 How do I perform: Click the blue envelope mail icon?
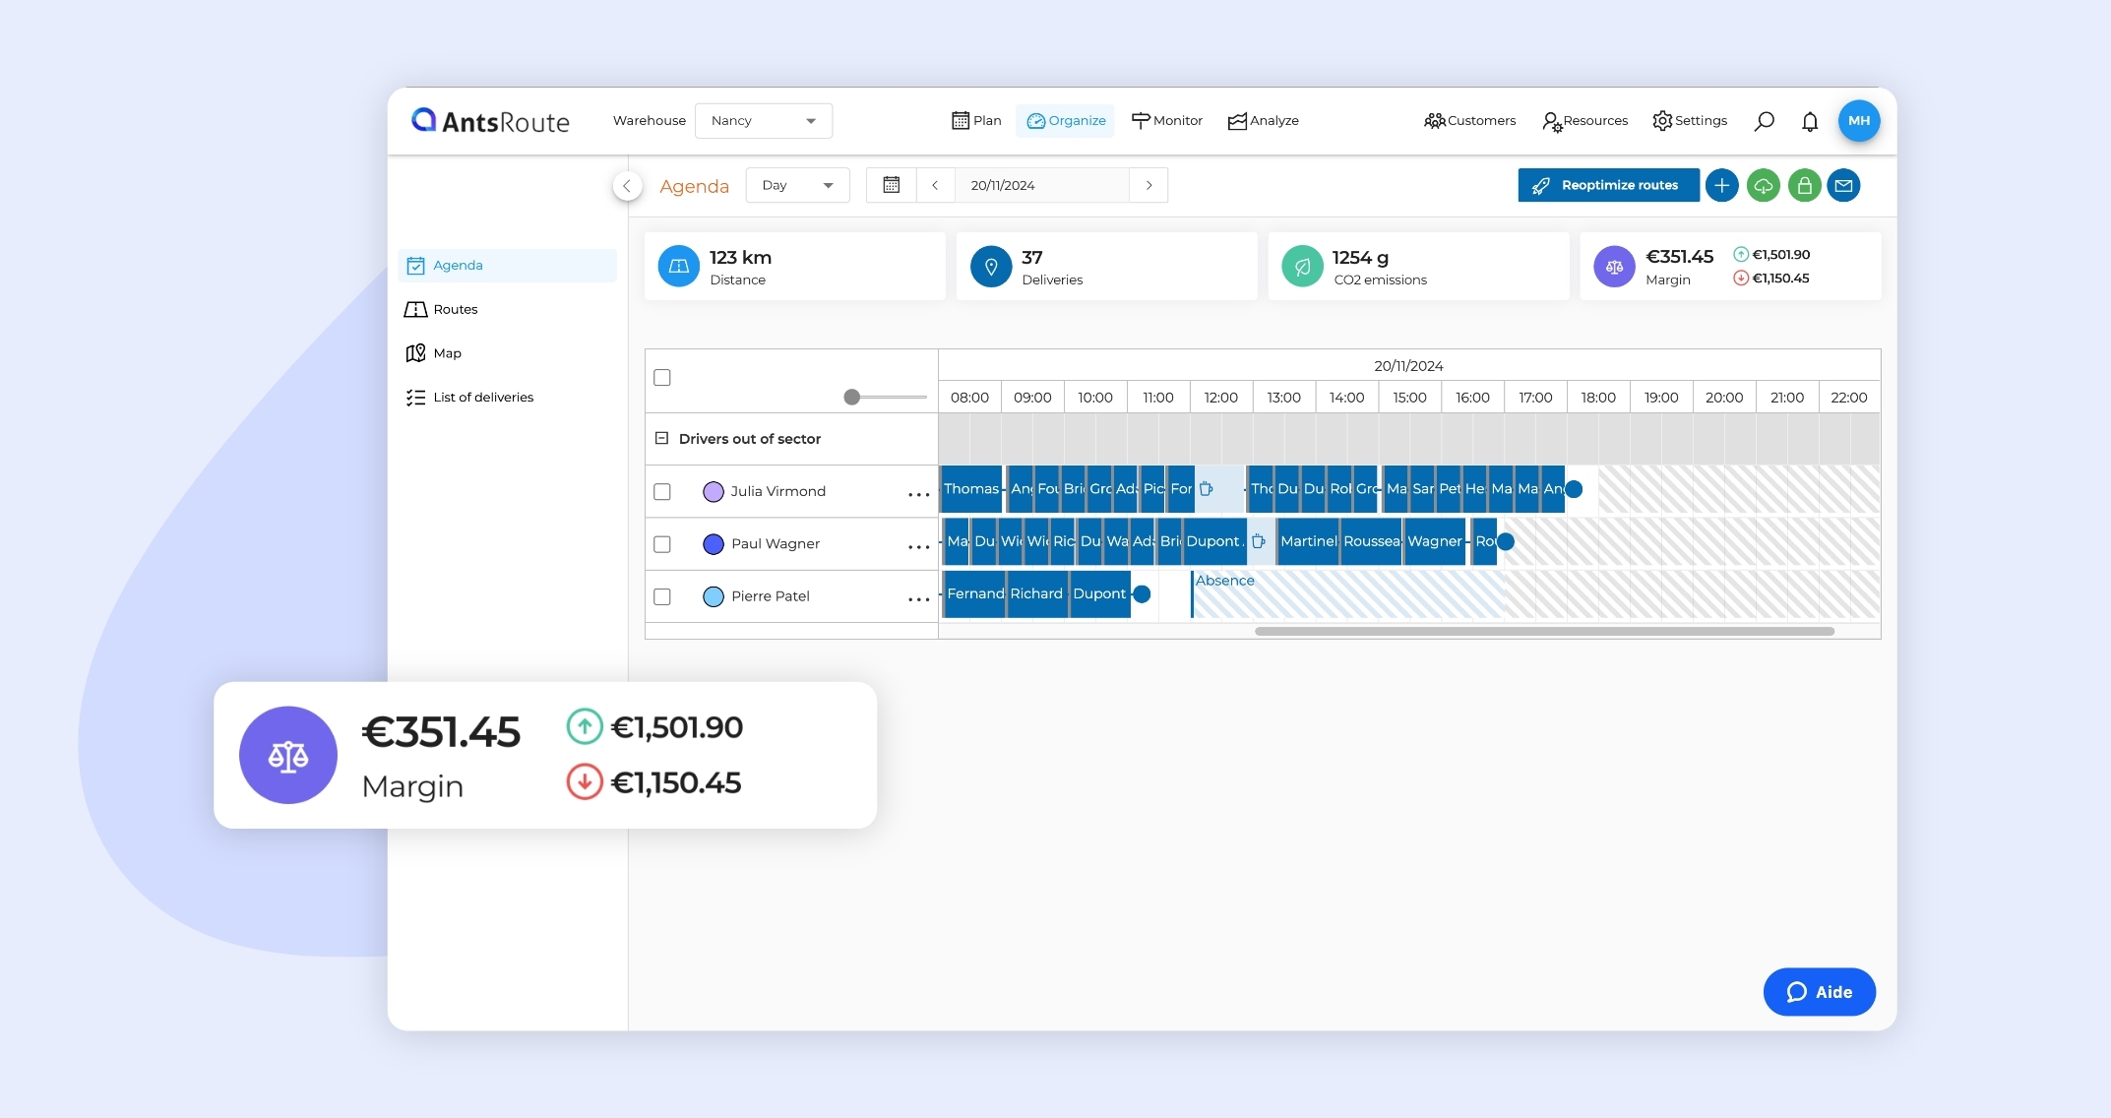(x=1843, y=185)
